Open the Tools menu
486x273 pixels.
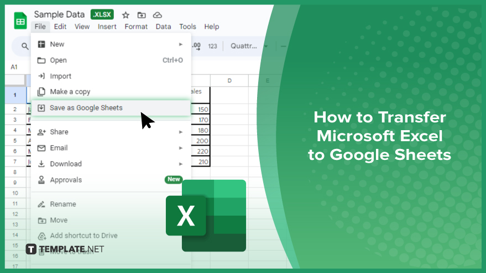[x=187, y=26]
